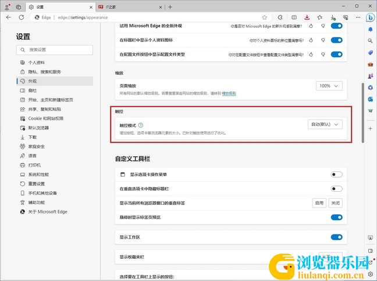Click the 关闭 turn off vertical tabs button
This screenshot has height=281, width=377.
pos(336,203)
